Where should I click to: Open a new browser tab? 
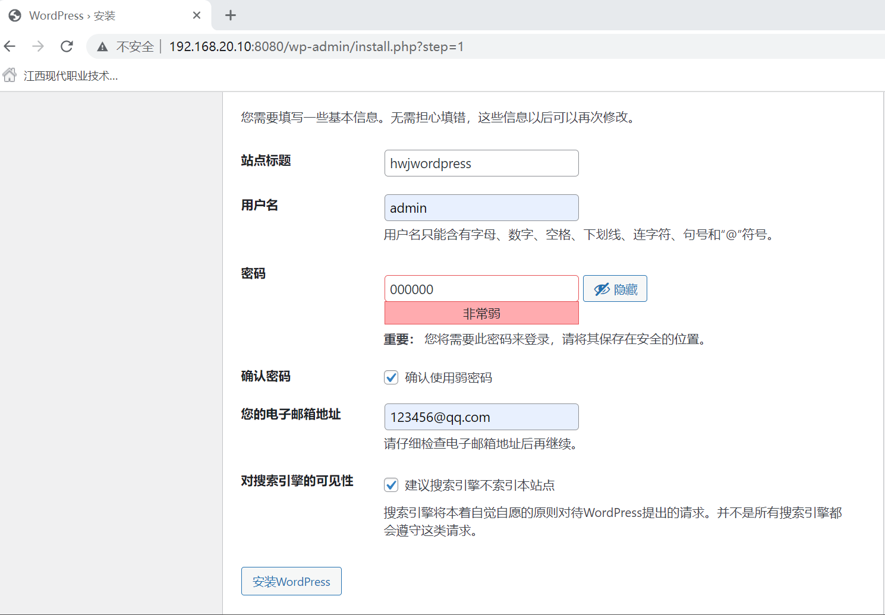point(231,15)
